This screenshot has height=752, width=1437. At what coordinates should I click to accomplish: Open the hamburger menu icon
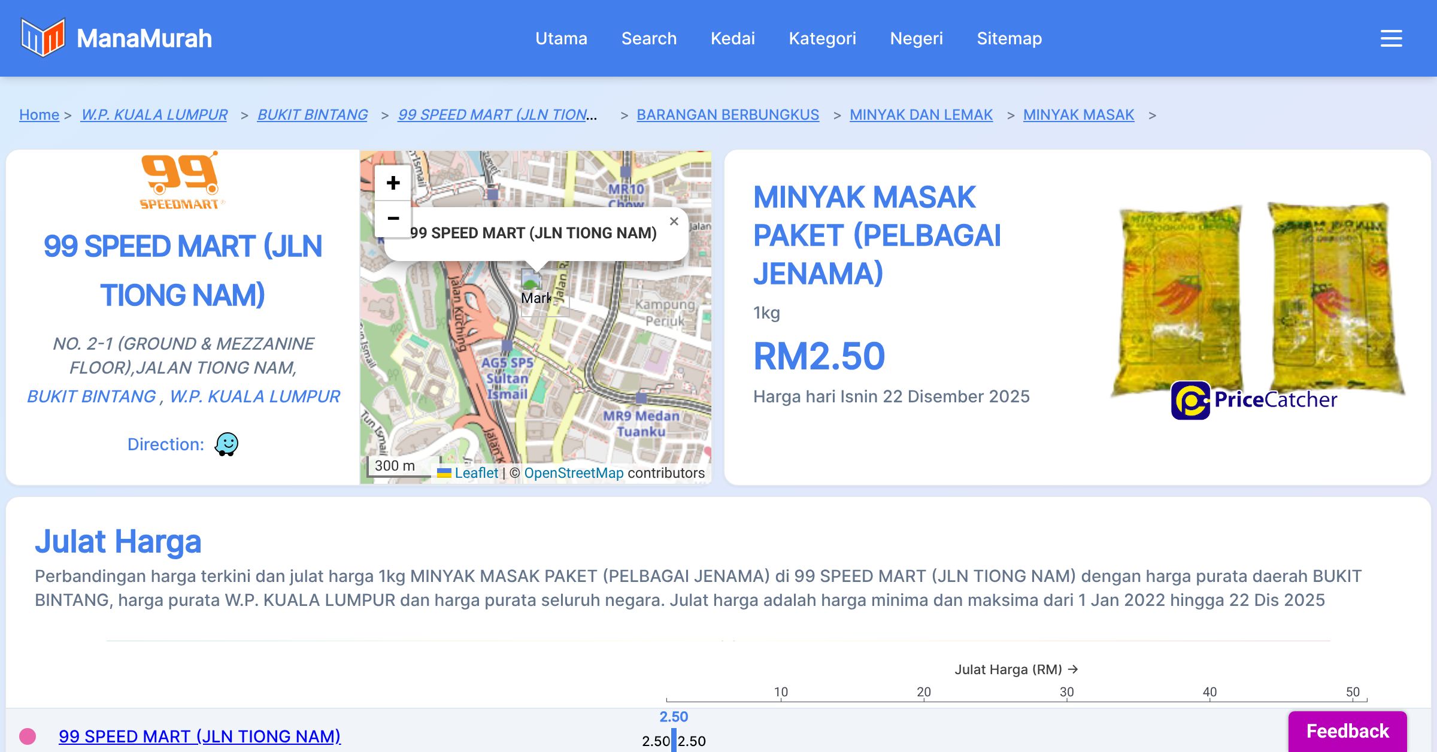pyautogui.click(x=1391, y=38)
